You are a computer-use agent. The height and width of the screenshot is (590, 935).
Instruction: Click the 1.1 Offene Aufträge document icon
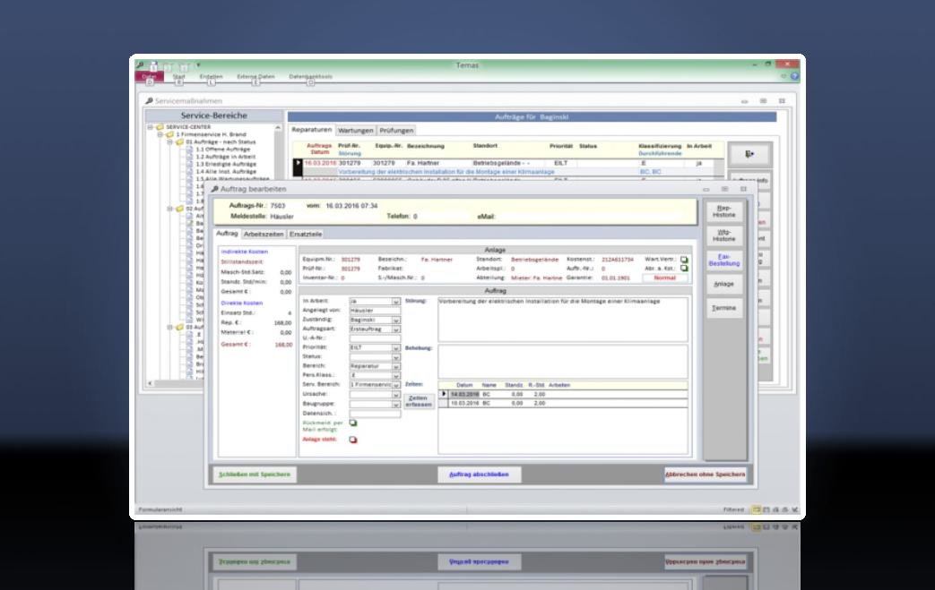point(190,149)
